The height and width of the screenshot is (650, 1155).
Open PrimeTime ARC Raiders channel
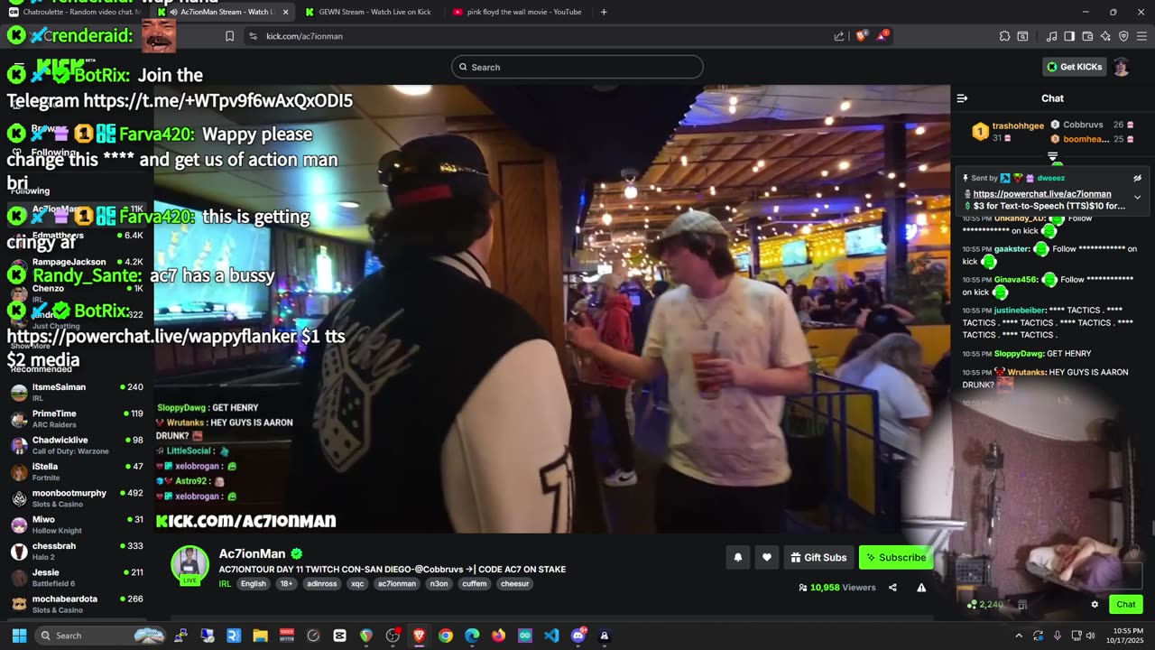point(77,419)
